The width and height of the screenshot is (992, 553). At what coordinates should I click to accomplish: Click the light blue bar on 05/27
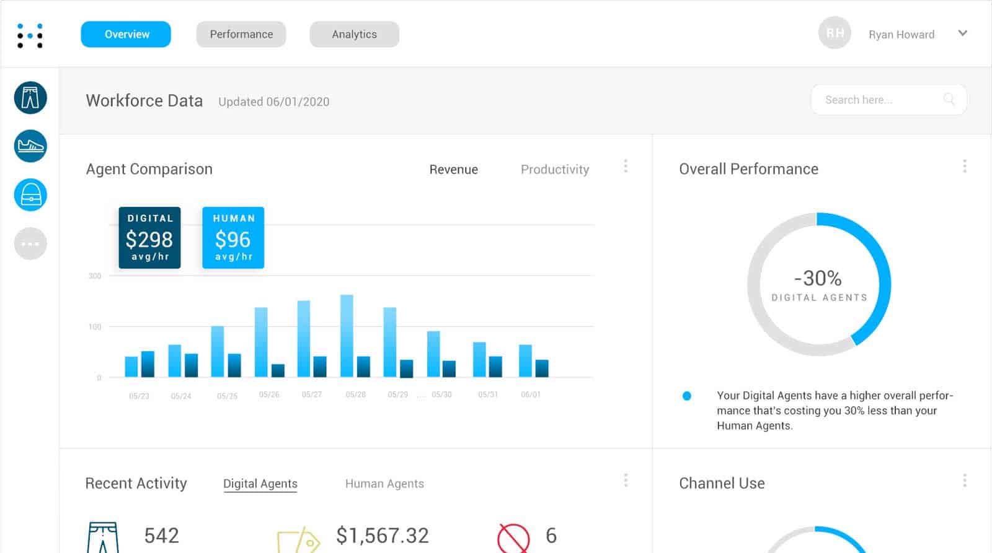coord(304,339)
